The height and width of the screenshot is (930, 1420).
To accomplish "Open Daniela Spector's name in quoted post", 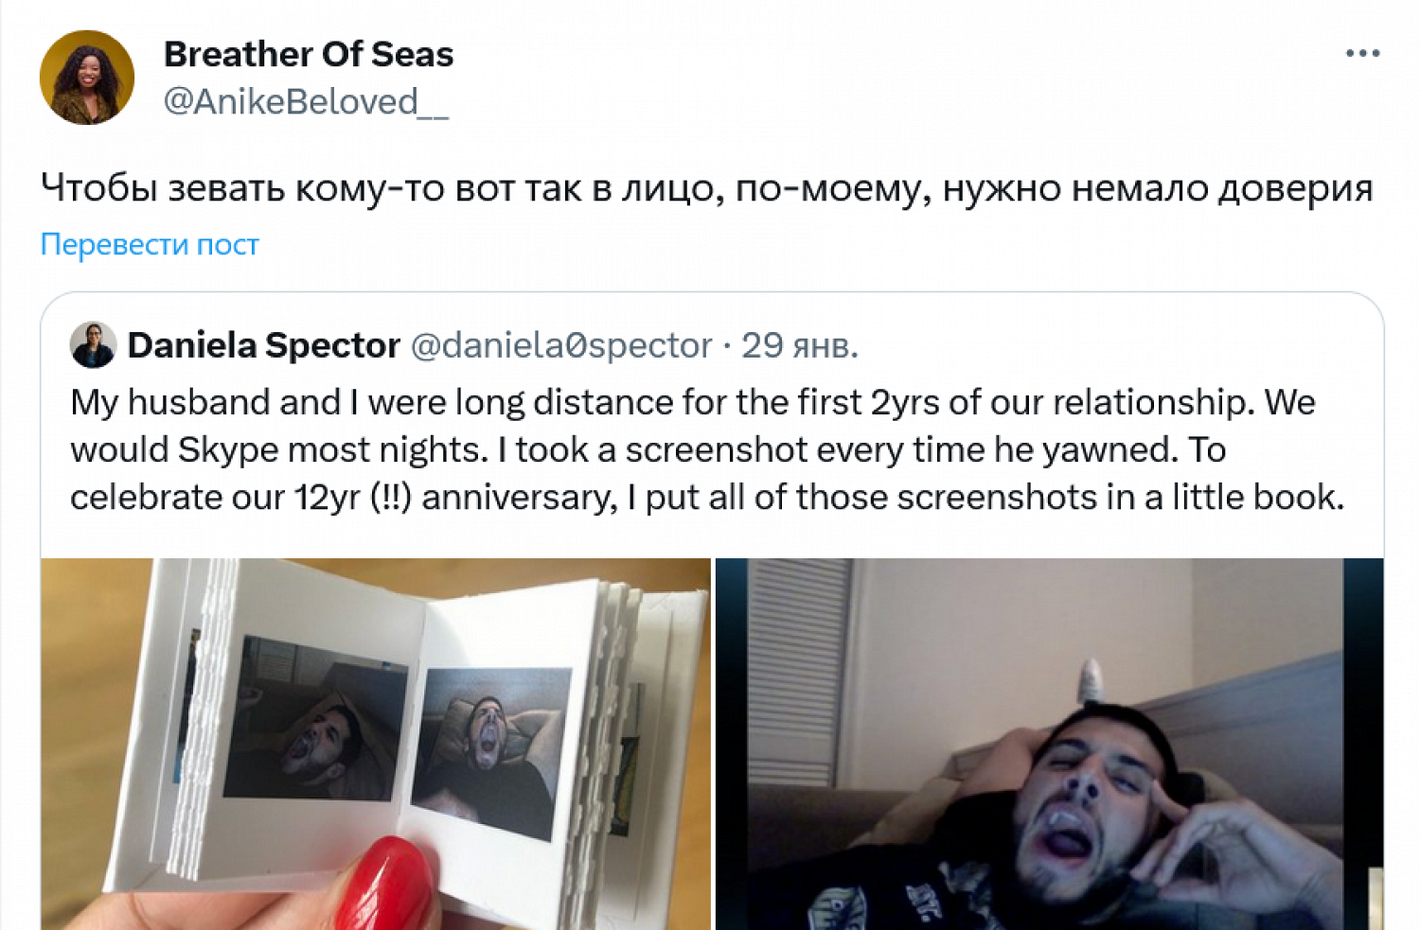I will click(x=264, y=345).
